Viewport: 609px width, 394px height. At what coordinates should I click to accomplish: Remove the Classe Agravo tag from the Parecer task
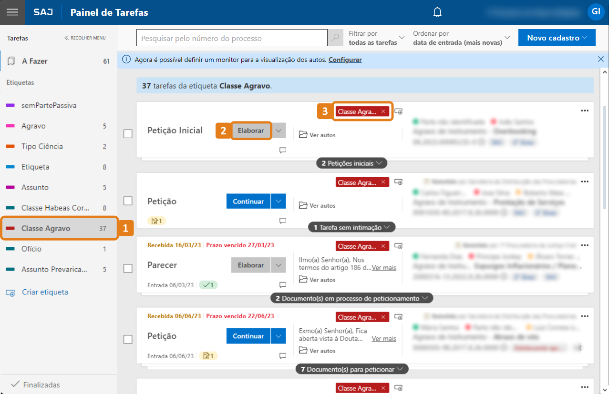coord(383,246)
